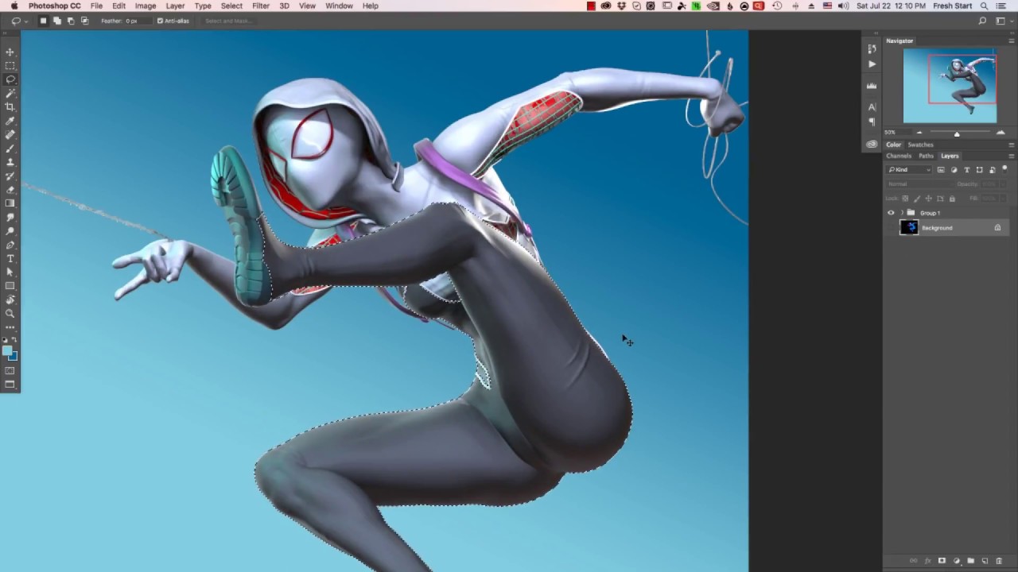This screenshot has height=572, width=1018.
Task: Enable Subtract from Selection mode
Action: [x=71, y=21]
